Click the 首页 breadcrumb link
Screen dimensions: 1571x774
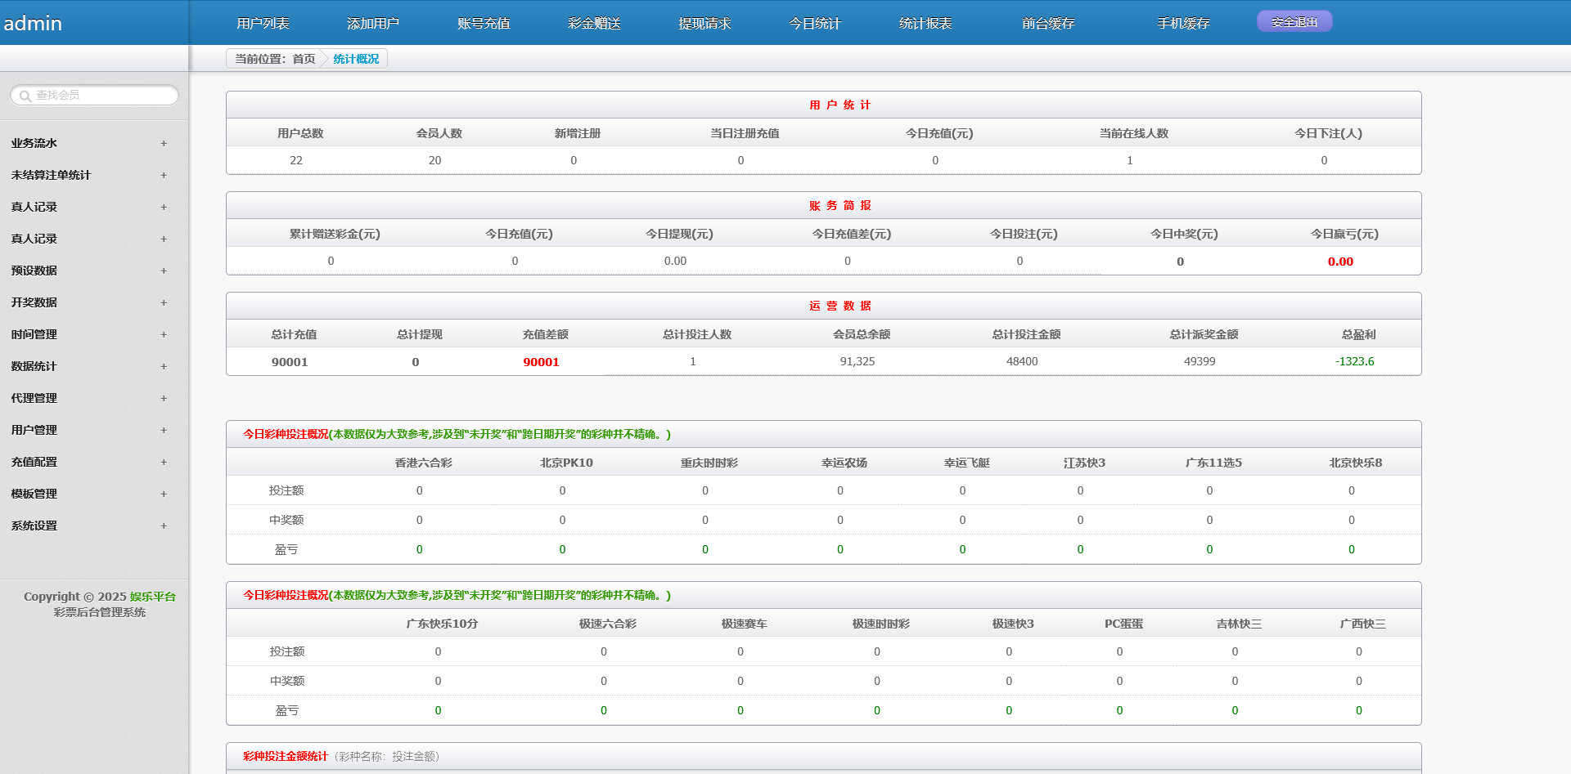tap(304, 59)
